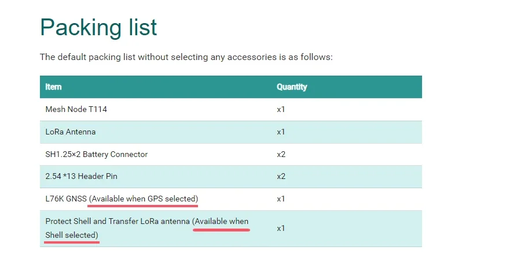Click the quantity x1 for Mesh Node T114

(281, 109)
